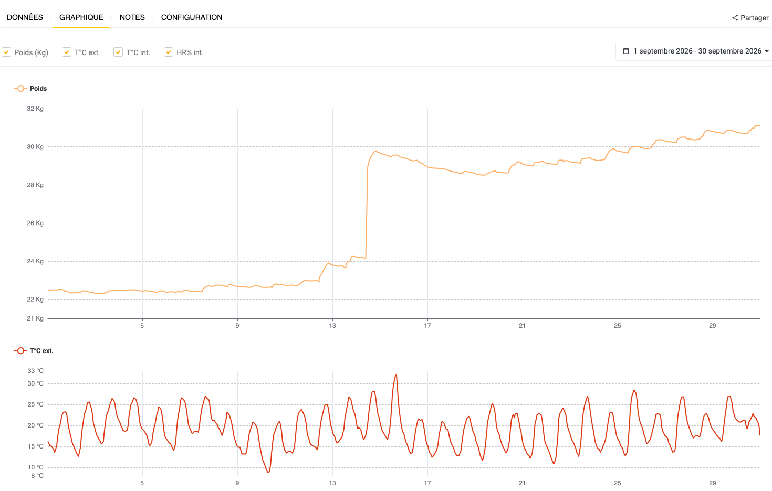Click day 21 on the temperature chart axis
The image size is (772, 491).
(522, 483)
